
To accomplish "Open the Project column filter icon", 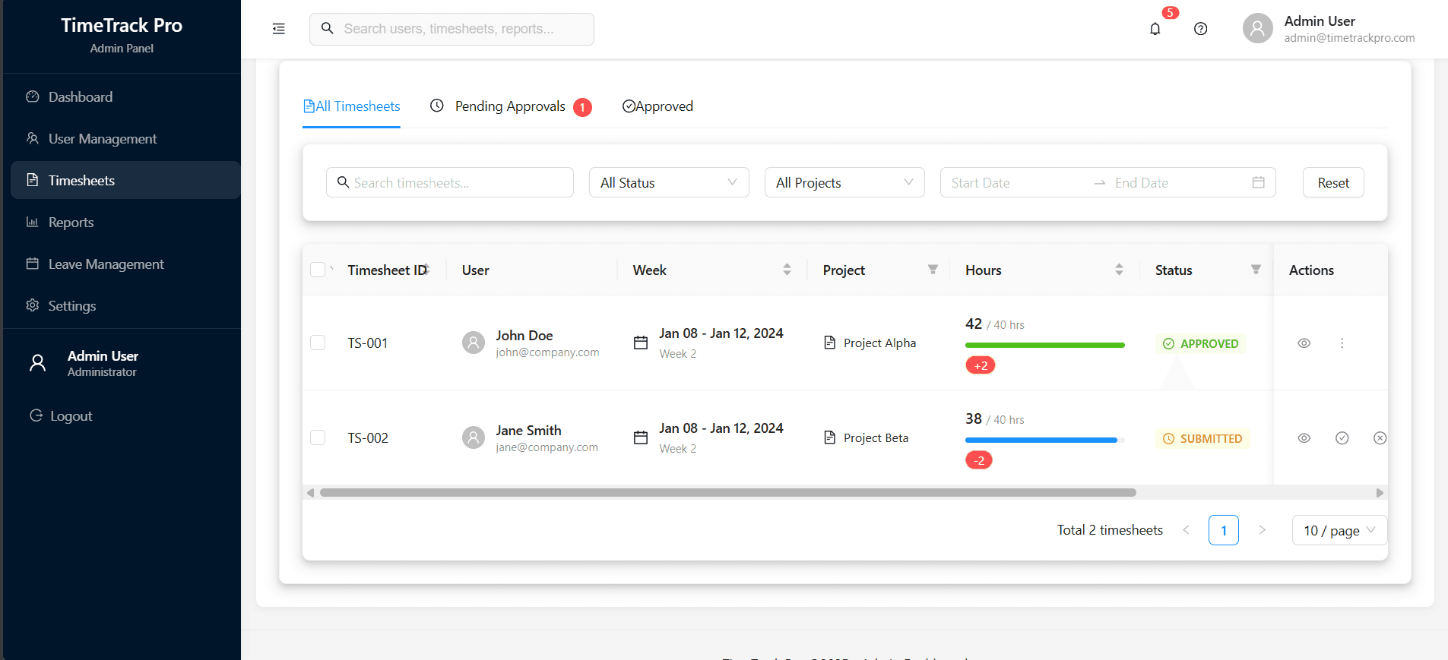I will pos(933,270).
